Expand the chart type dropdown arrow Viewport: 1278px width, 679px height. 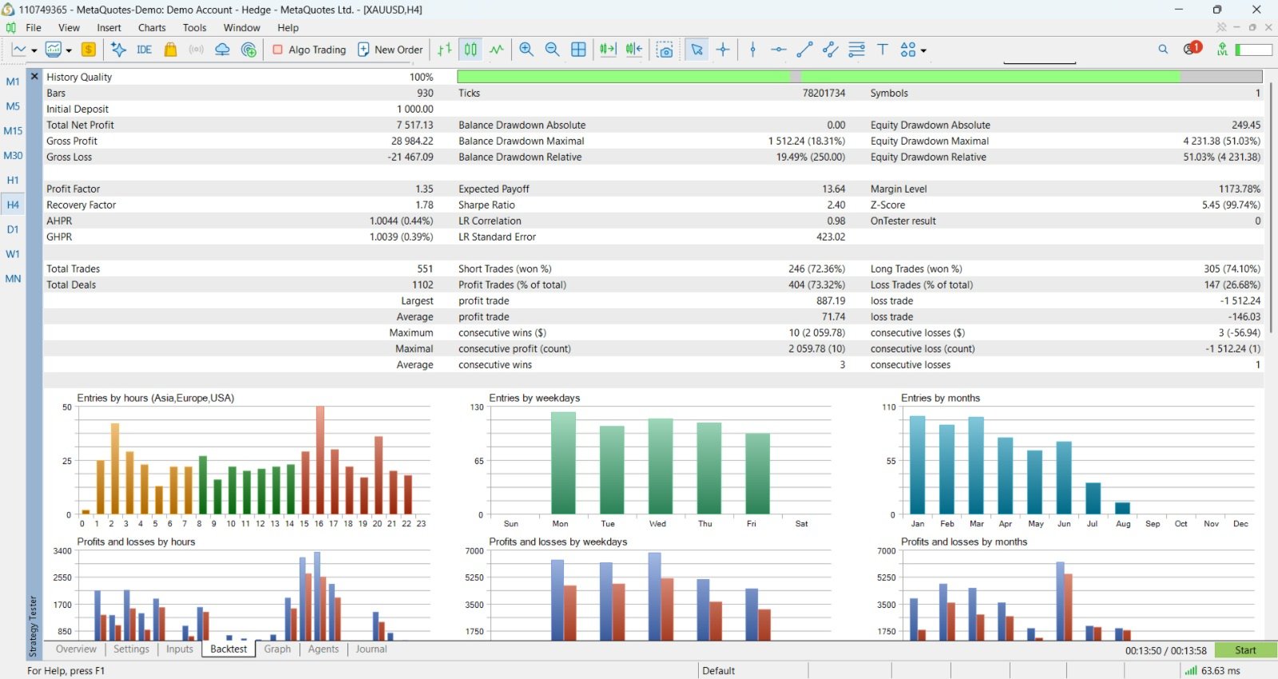tap(34, 50)
